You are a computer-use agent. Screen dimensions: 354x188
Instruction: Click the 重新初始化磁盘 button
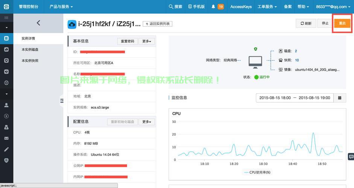122,122
